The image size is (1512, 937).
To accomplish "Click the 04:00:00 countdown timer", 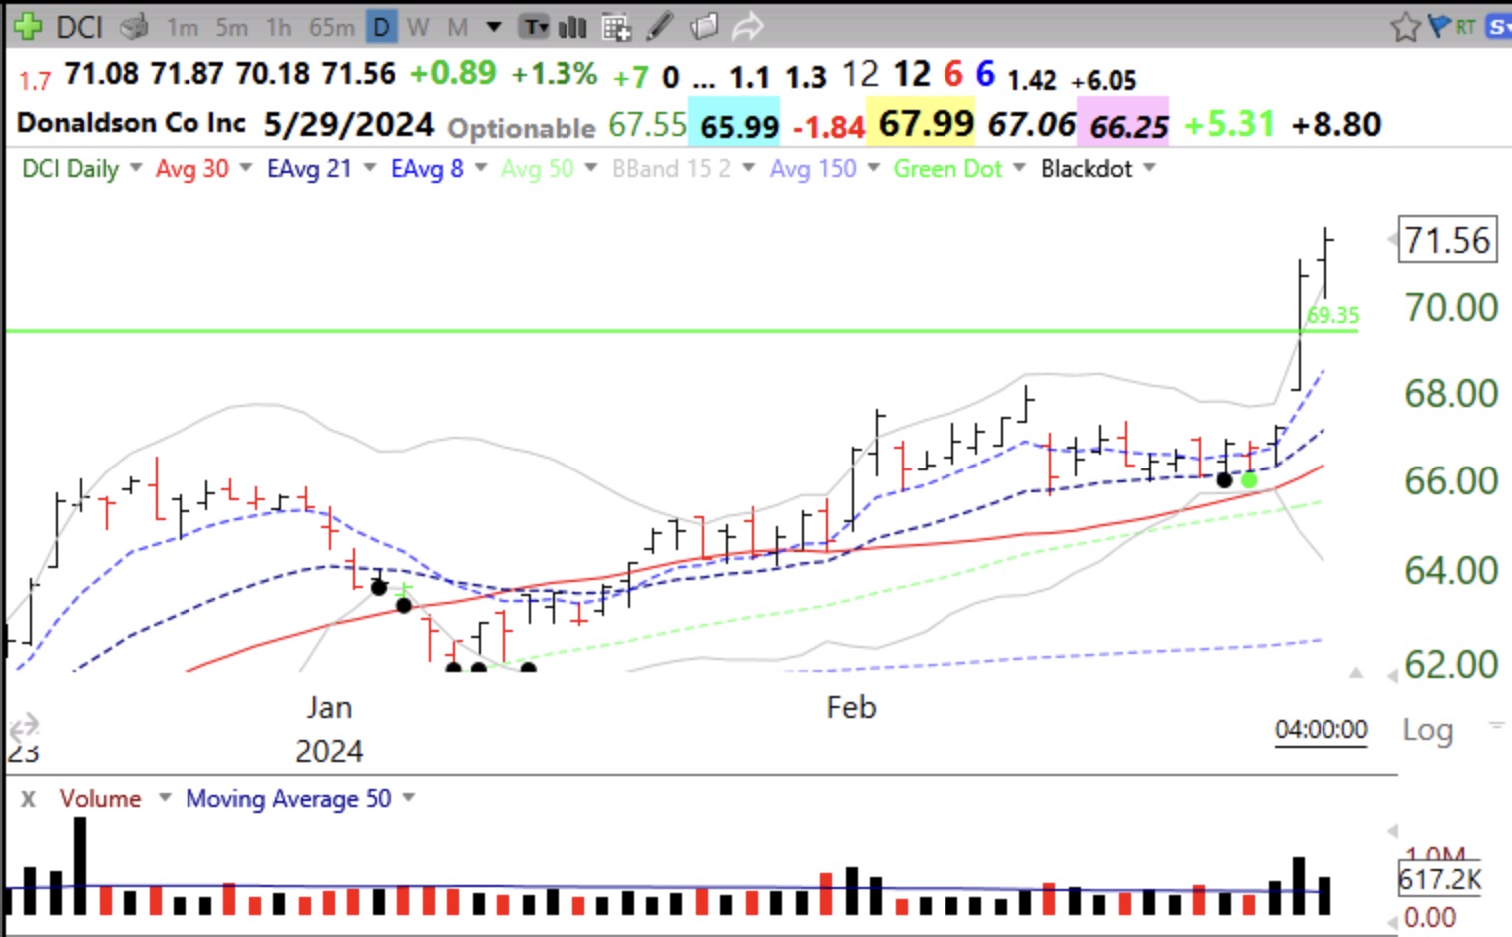I will click(x=1321, y=730).
